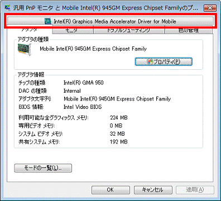Select the 224 MB total graphics memory value
Viewport: 221px width, 201px height.
coord(119,118)
